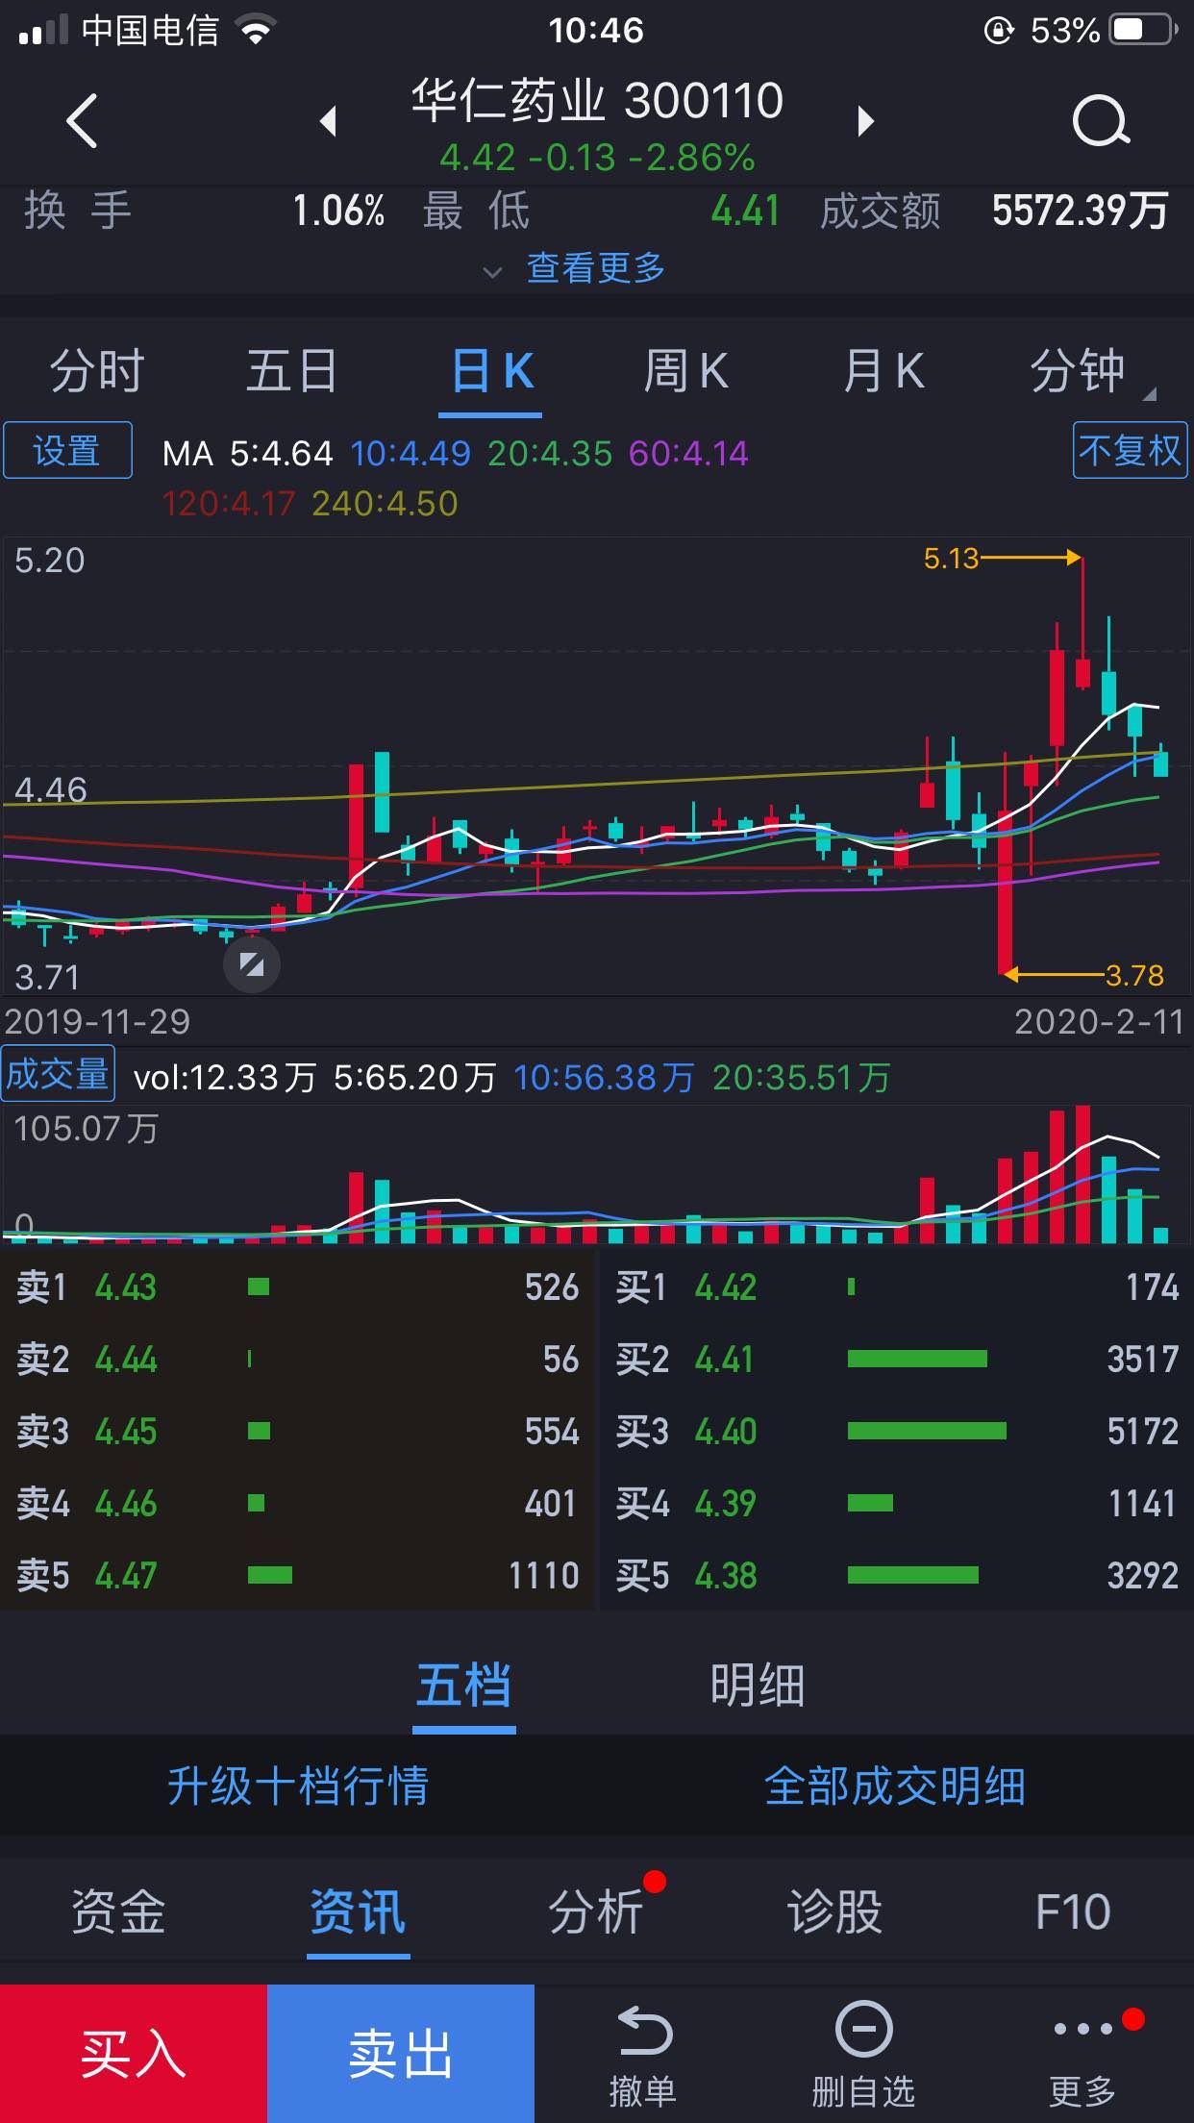Select 买1 price 4.42 row
The image size is (1194, 2123).
(x=897, y=1286)
